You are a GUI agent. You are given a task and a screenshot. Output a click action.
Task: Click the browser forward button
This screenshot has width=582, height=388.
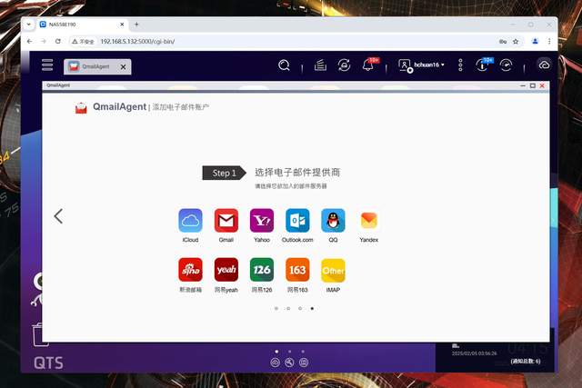(44, 41)
